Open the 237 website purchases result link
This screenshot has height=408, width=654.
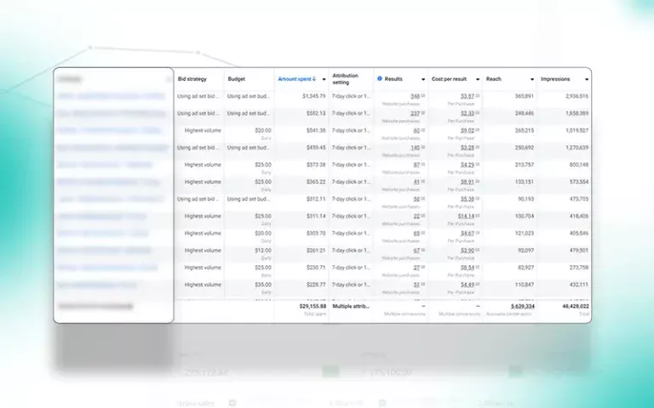coord(416,113)
